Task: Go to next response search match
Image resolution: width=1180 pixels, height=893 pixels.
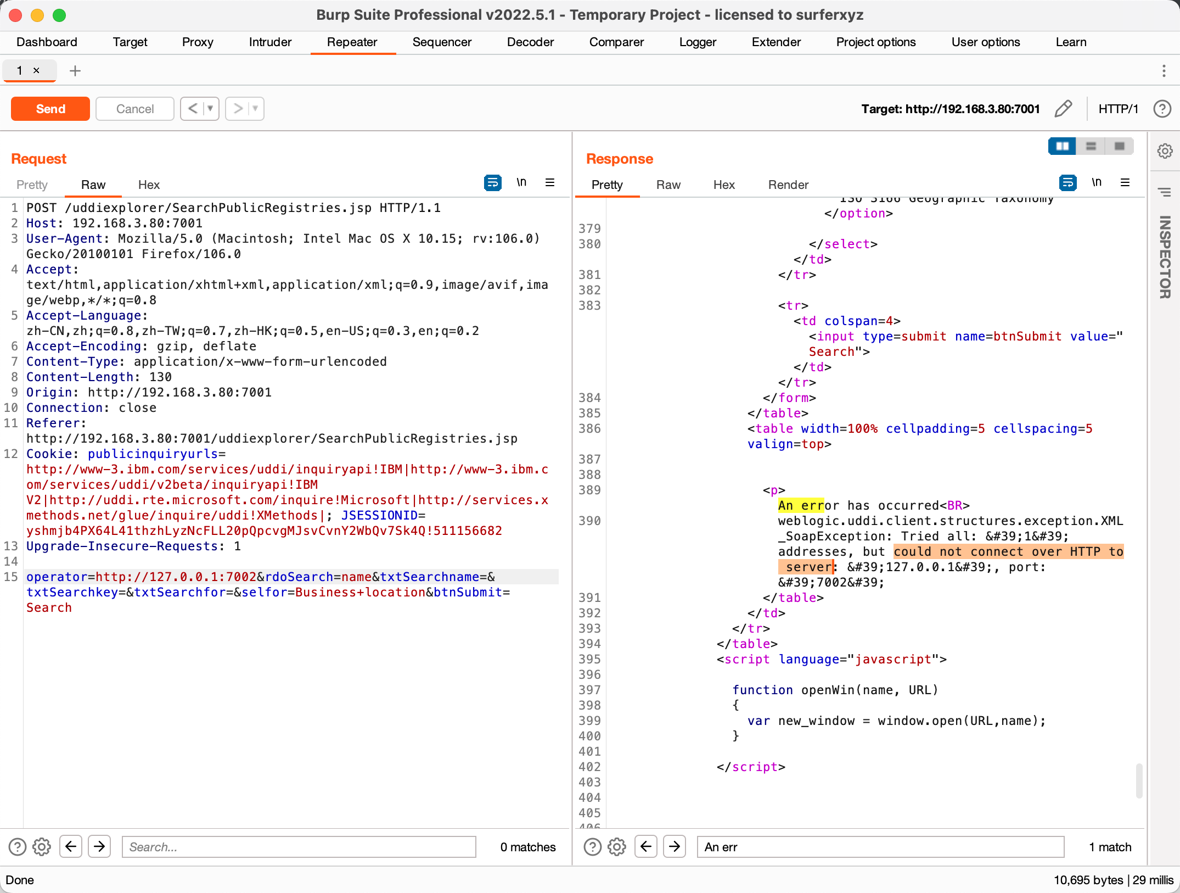Action: [x=675, y=847]
